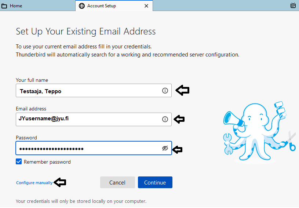Screen dimensions: 299x208
Task: Open the calendar icon in the top-right corner
Action: [x=293, y=6]
